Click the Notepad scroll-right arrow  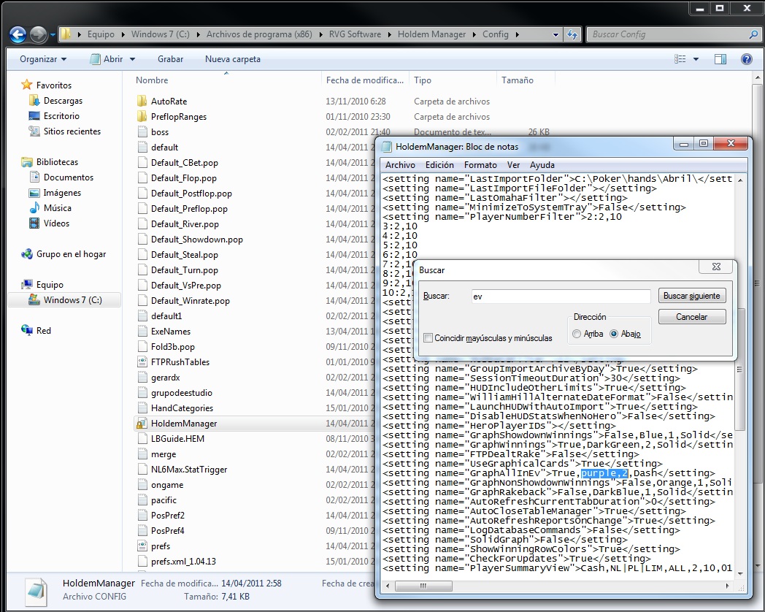[x=728, y=586]
